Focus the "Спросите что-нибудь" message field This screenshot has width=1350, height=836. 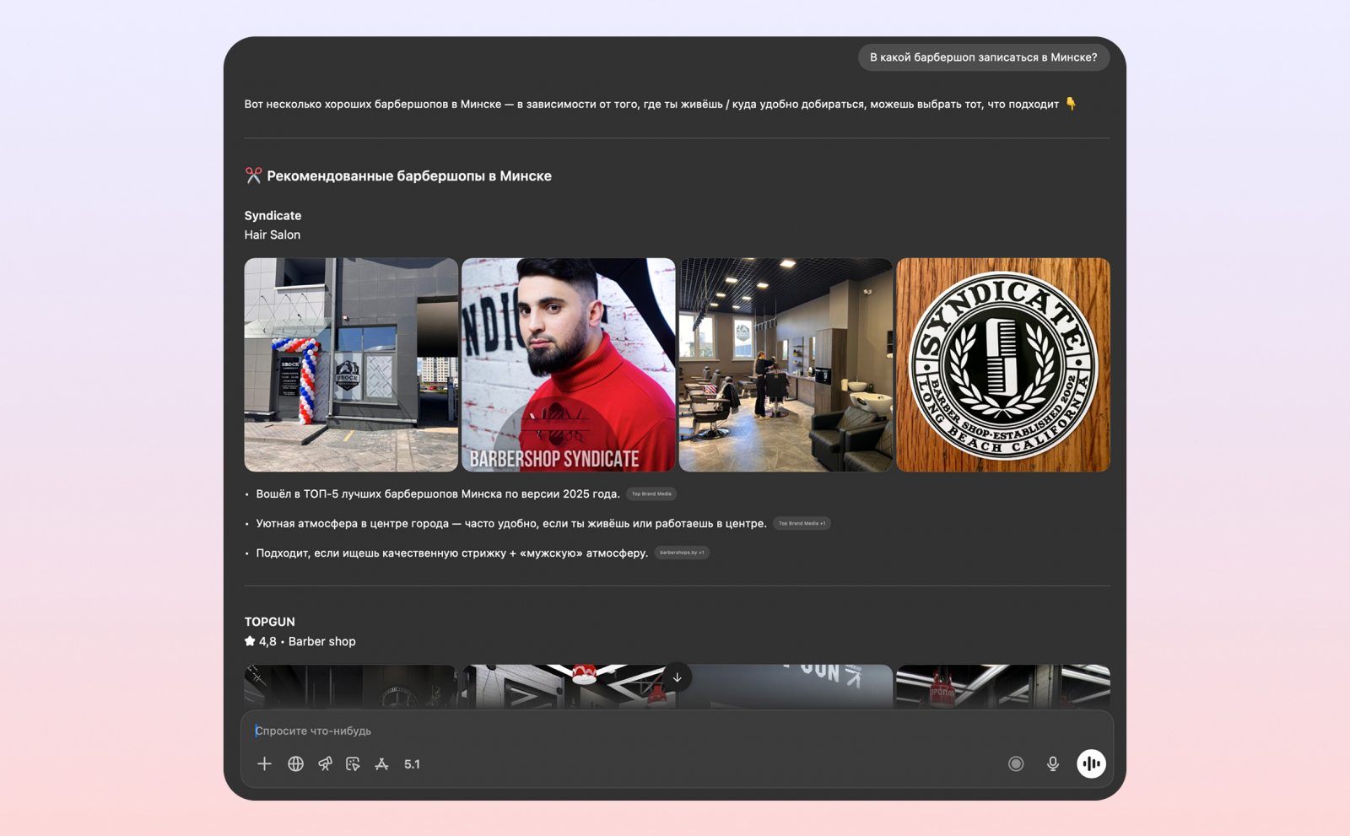[677, 731]
